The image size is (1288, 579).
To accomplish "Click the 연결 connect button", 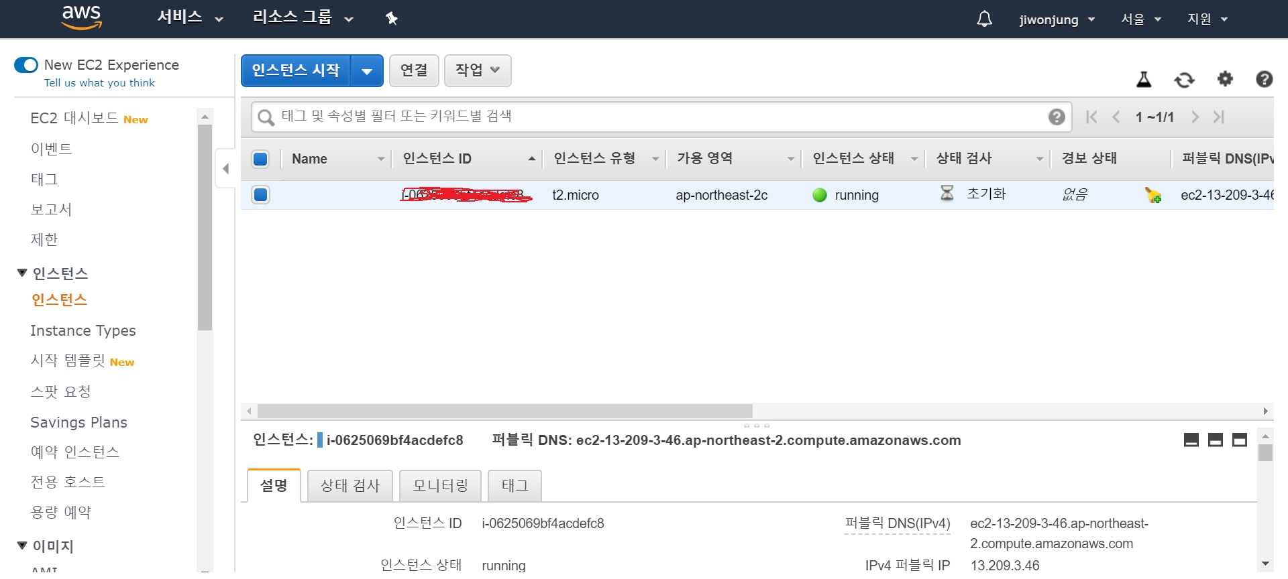I will tap(414, 70).
